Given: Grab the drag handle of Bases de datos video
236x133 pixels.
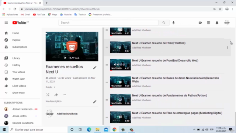Looking at the screenshot, I should pos(107,82).
